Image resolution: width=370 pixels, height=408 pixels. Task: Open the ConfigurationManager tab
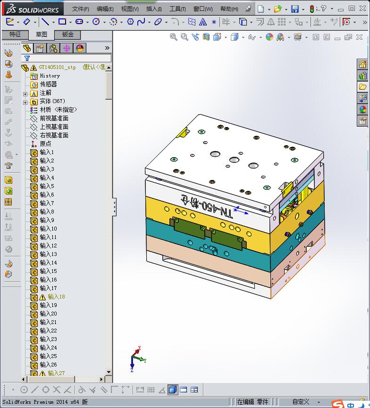[53, 48]
